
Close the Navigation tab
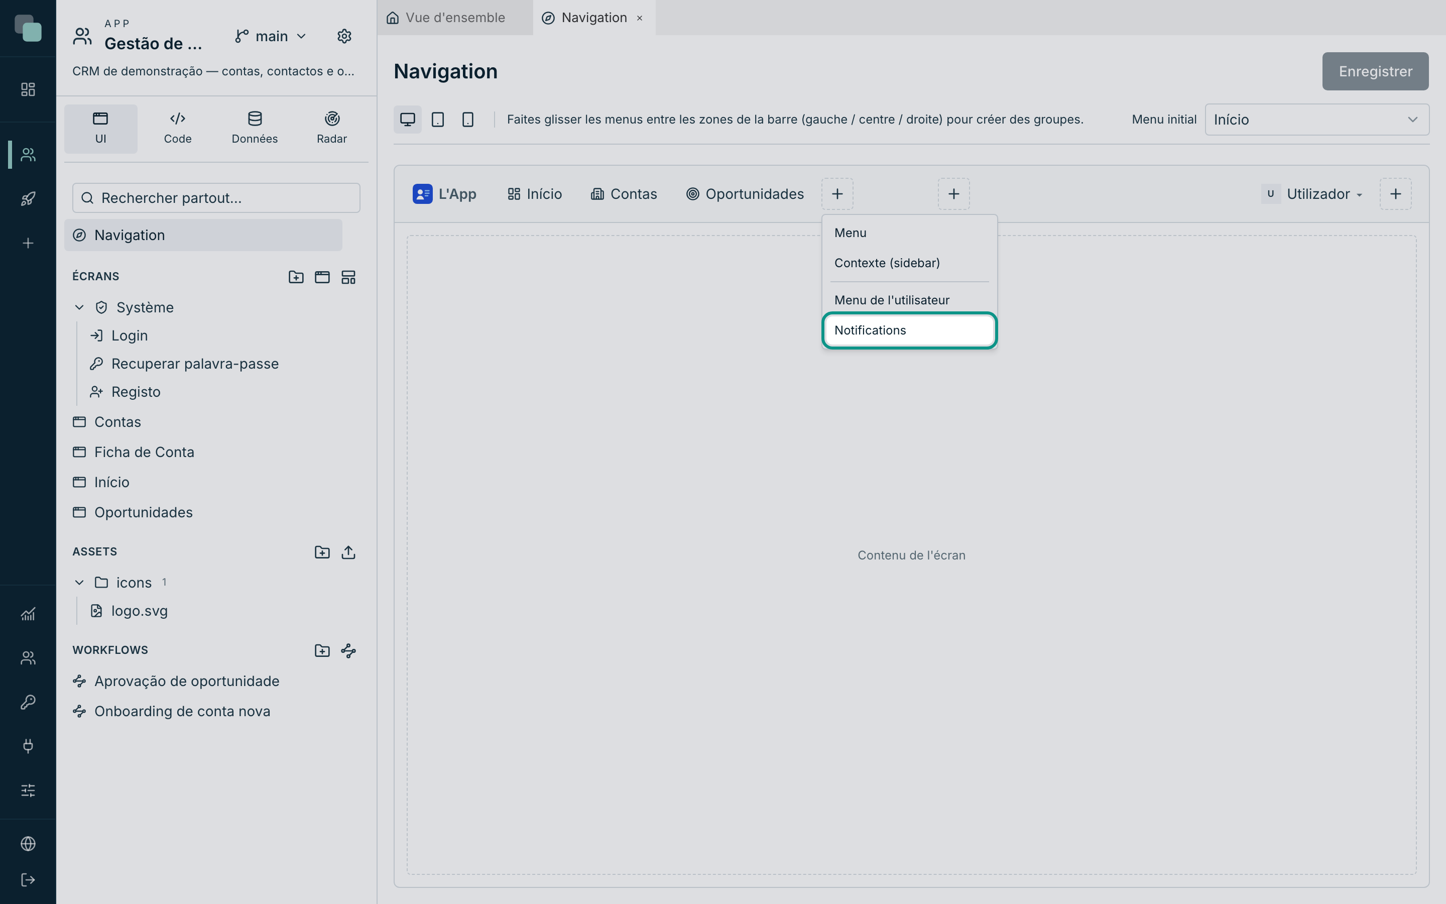[639, 18]
